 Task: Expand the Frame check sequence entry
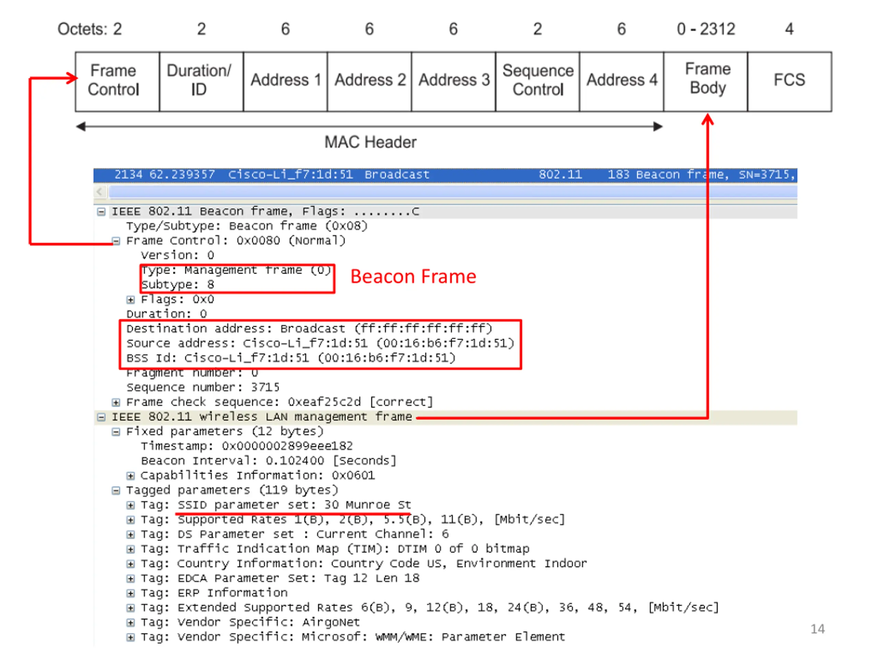[x=116, y=403]
